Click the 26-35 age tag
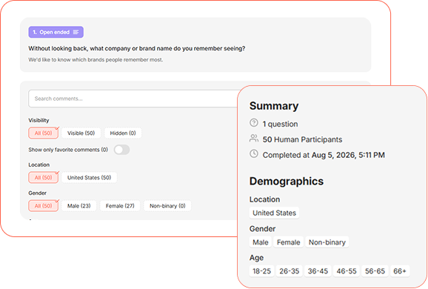 click(x=290, y=271)
